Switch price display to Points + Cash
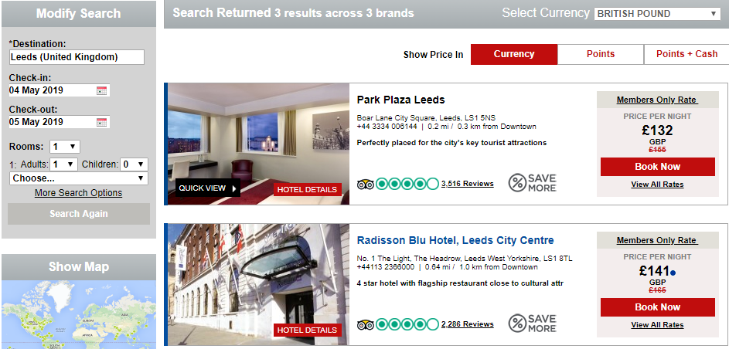Viewport: 729px width, 349px height. pos(686,54)
